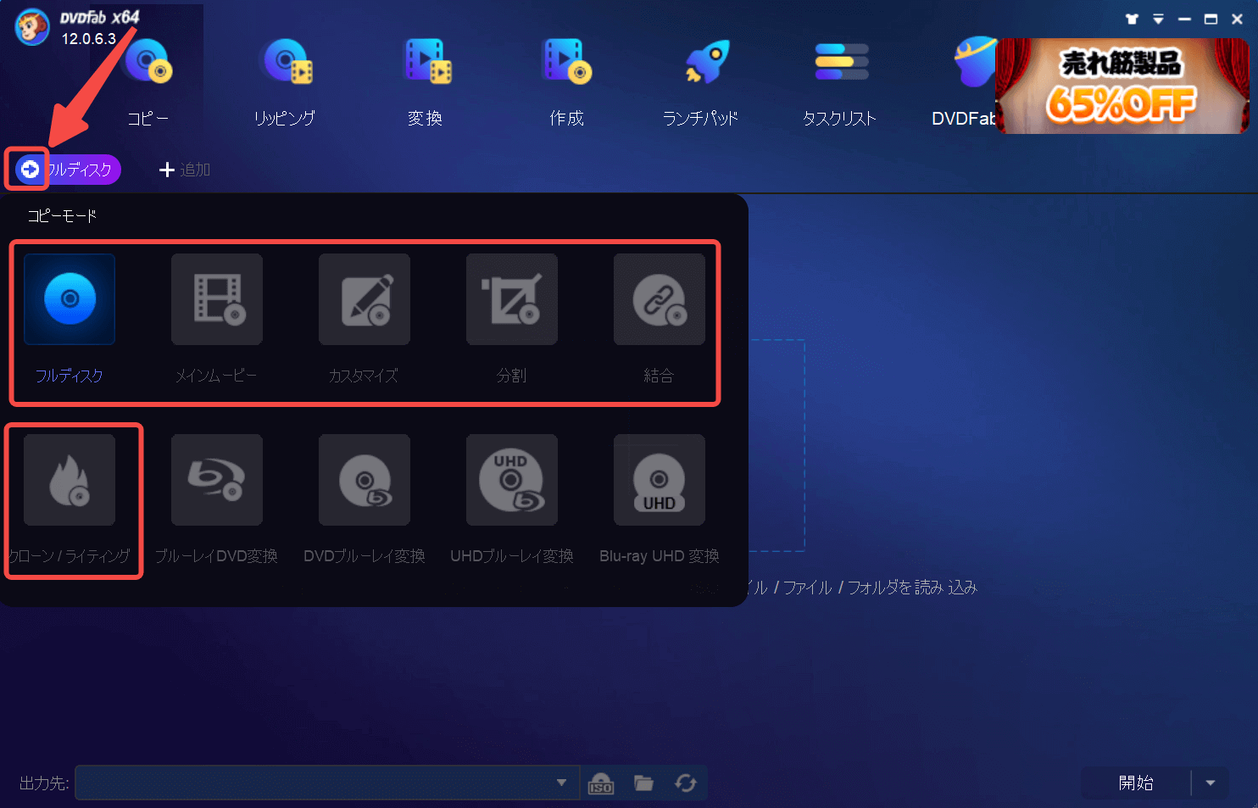Click the 追加 (Add) button
1258x808 pixels.
(185, 170)
